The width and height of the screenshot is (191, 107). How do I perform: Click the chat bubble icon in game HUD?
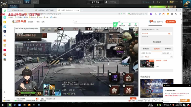click(49, 29)
